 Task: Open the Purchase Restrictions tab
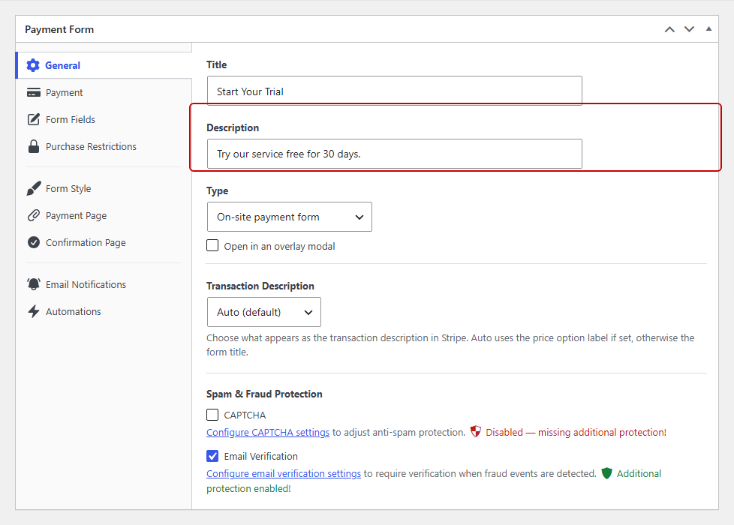(104, 147)
